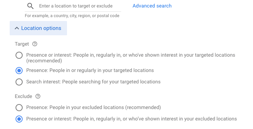Click the Exclude section heading
Viewport: 253px width, 129px height.
pyautogui.click(x=23, y=96)
